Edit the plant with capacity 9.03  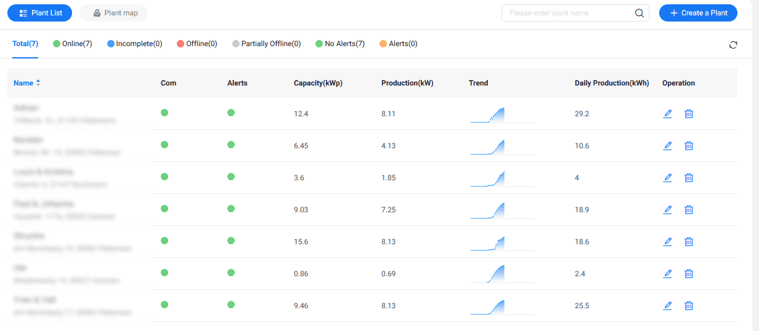667,210
